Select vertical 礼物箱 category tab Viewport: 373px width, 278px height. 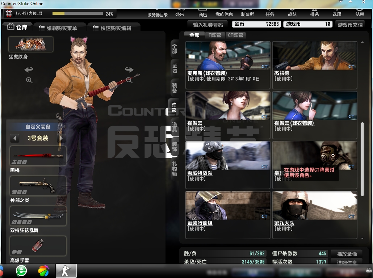coord(175,169)
